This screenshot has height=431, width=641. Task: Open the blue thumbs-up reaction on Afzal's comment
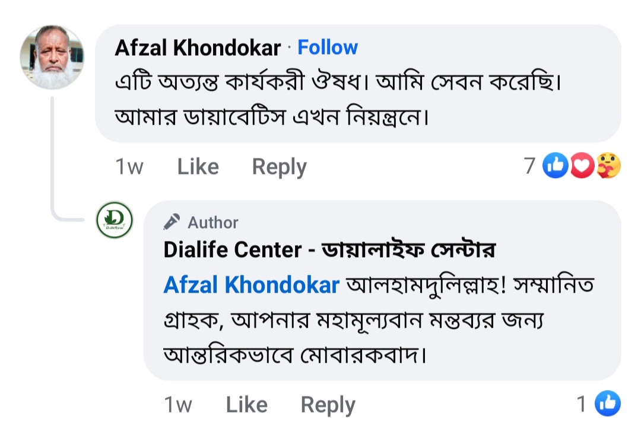(556, 166)
